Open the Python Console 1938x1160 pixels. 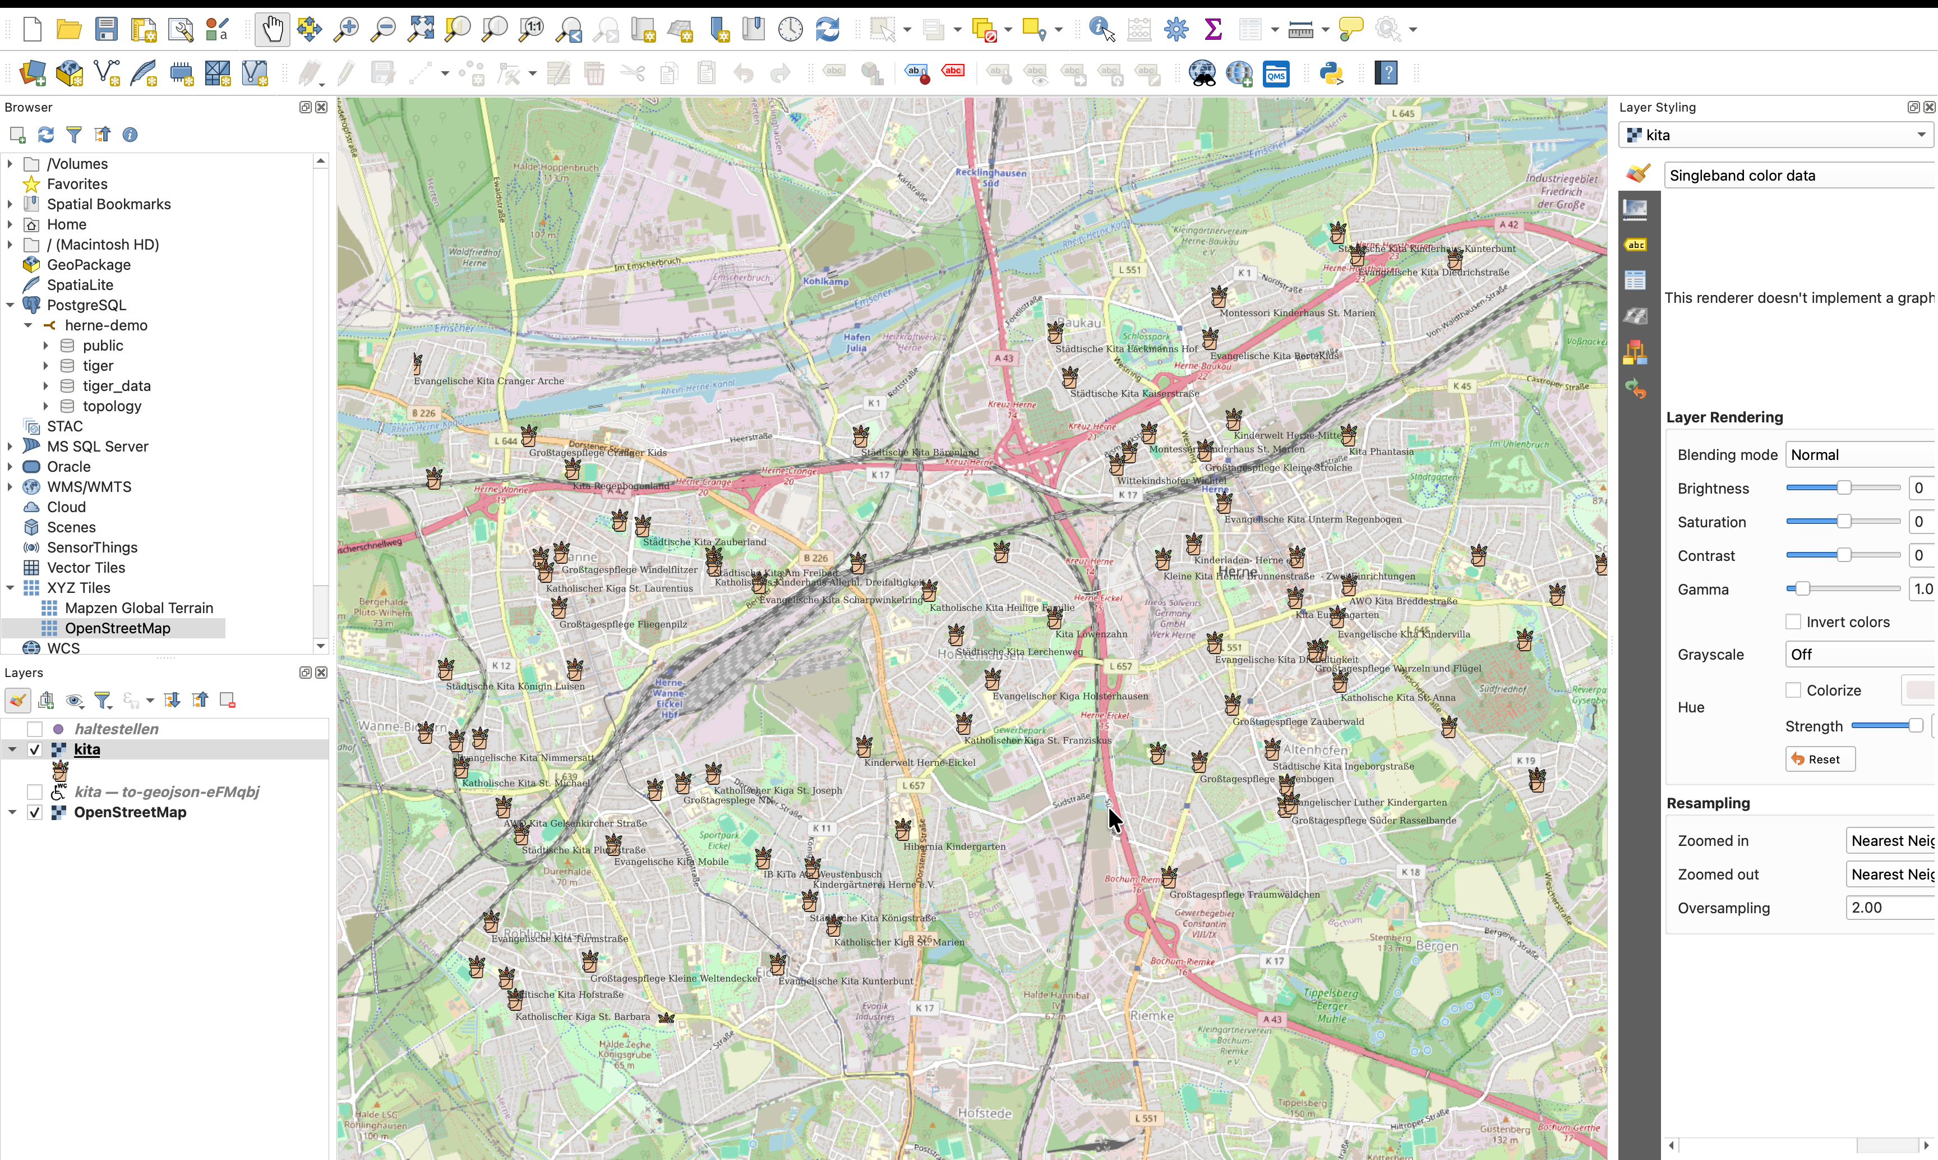pyautogui.click(x=1332, y=73)
